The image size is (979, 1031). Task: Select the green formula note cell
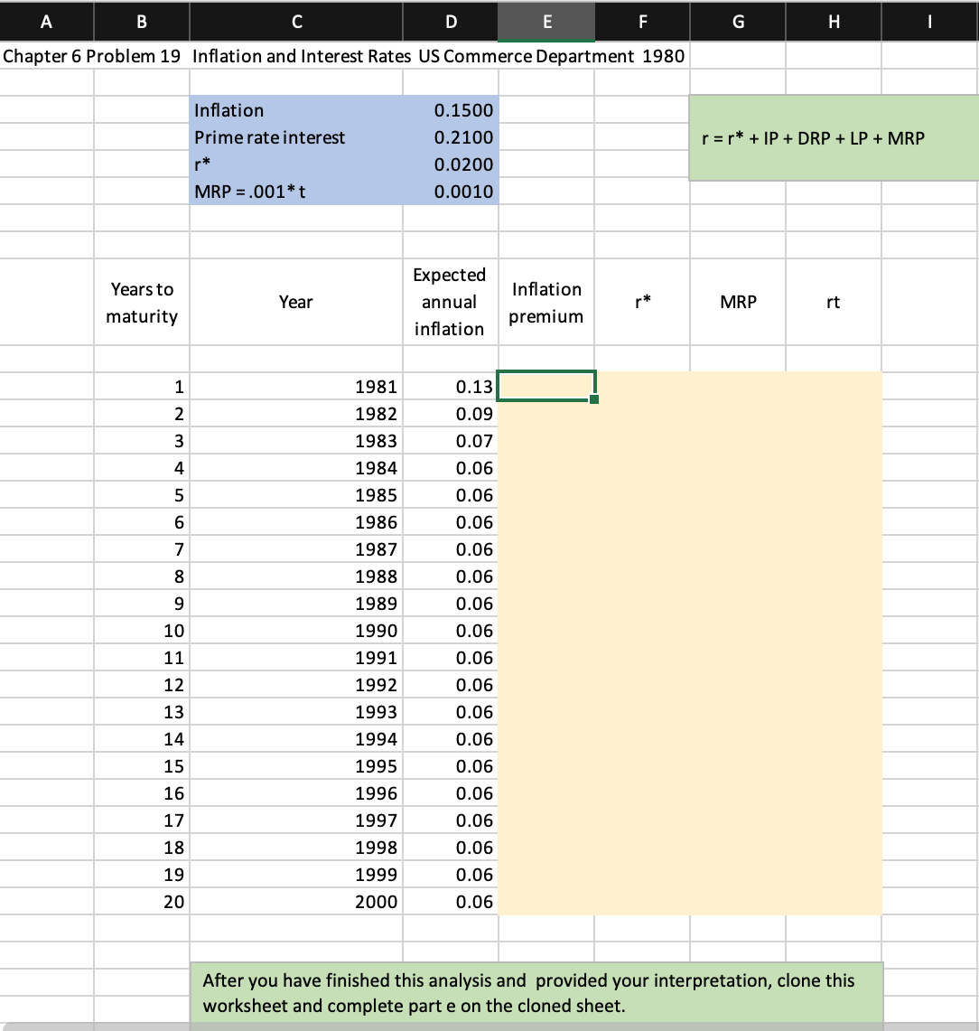coord(831,137)
